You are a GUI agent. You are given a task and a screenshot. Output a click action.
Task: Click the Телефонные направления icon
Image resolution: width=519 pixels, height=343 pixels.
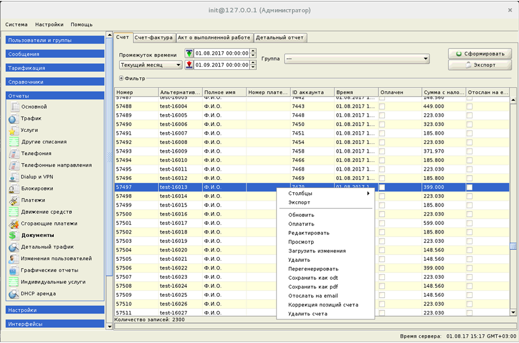point(14,165)
